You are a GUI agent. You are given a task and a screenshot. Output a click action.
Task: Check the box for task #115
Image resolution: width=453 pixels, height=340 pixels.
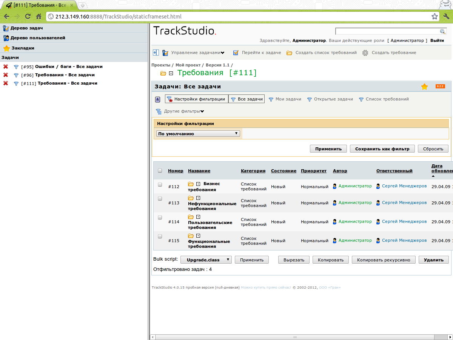tap(160, 236)
